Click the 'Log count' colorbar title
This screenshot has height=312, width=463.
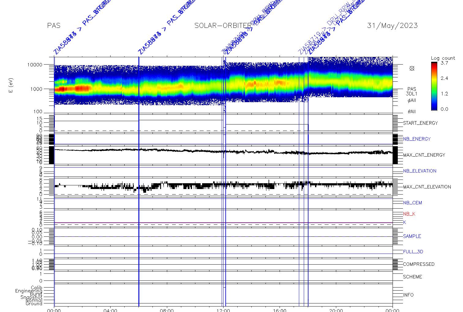tap(443, 58)
